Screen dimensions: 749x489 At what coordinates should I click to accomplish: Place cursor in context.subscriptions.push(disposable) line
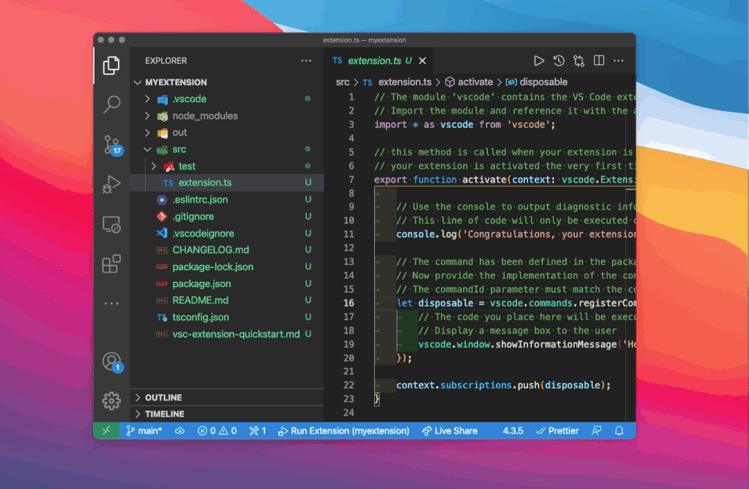click(x=503, y=385)
